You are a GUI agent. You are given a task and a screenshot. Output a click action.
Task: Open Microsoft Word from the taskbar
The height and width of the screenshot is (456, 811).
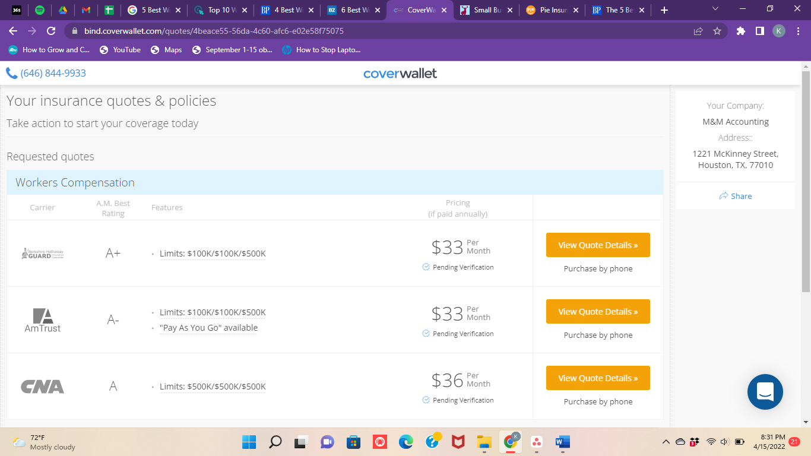tap(562, 442)
